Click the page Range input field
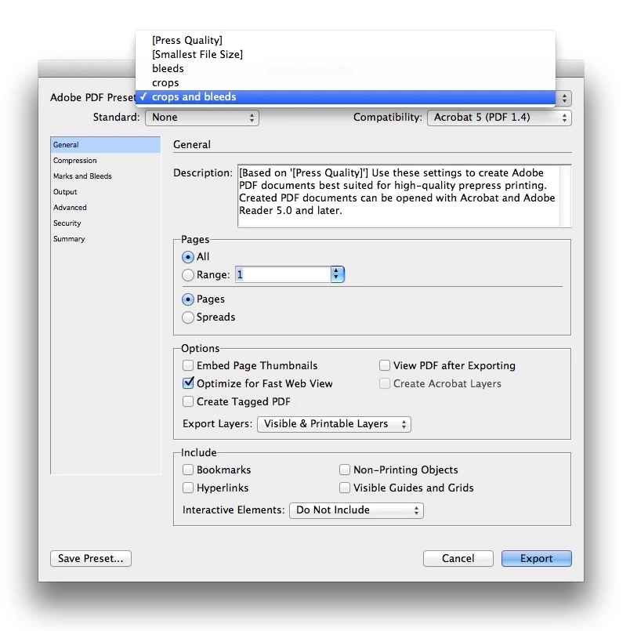This screenshot has height=631, width=630. click(x=283, y=274)
